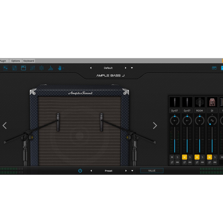Screen dimensions: 223x223
Task: Mute the unmuted Dyn57 channel
Action: 172,157
